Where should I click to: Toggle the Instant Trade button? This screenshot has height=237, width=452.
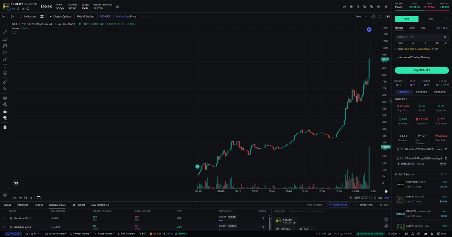338,205
